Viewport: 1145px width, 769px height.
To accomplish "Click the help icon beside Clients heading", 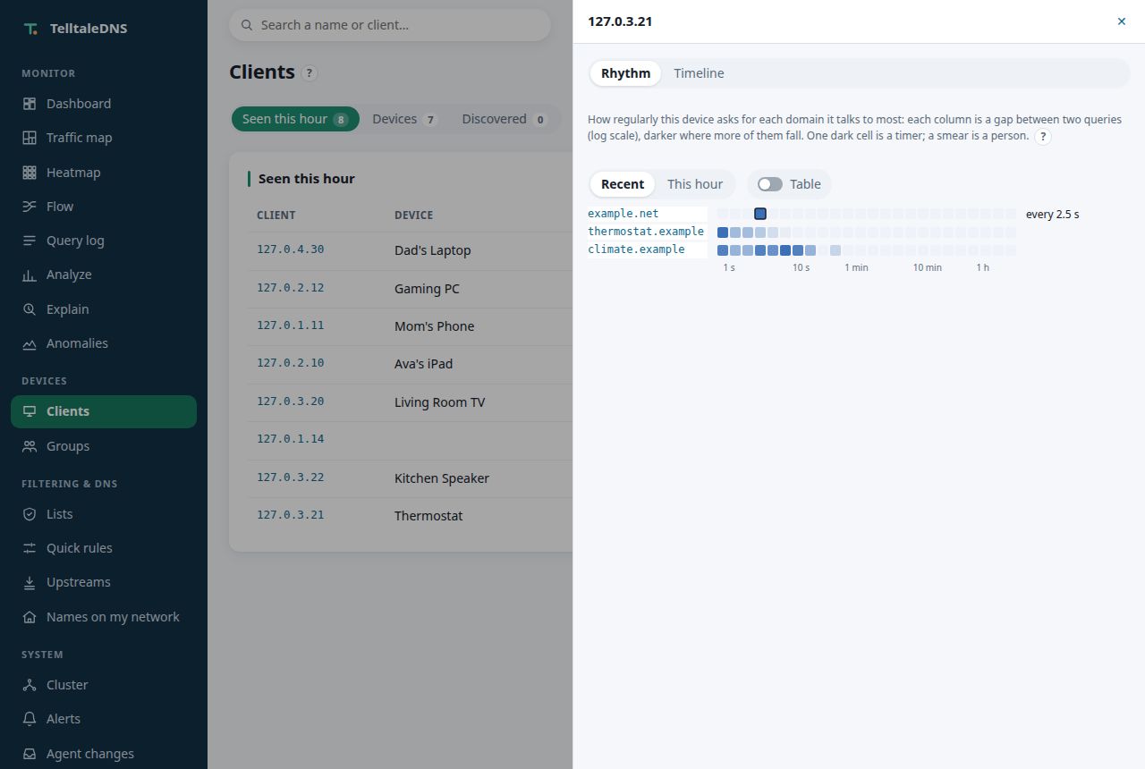I will (x=310, y=73).
